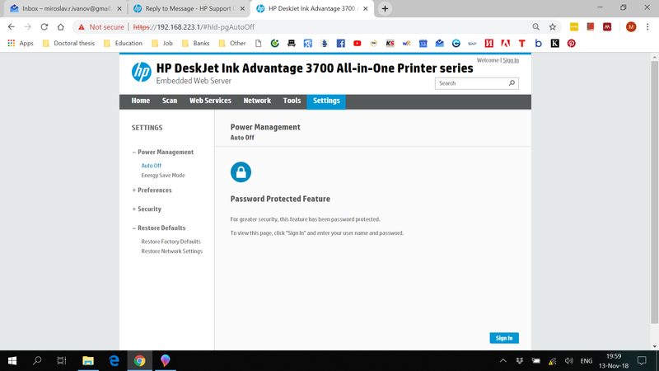Screen dimensions: 659x371
Task: Open the Energy Save Mode link
Action: 163,176
